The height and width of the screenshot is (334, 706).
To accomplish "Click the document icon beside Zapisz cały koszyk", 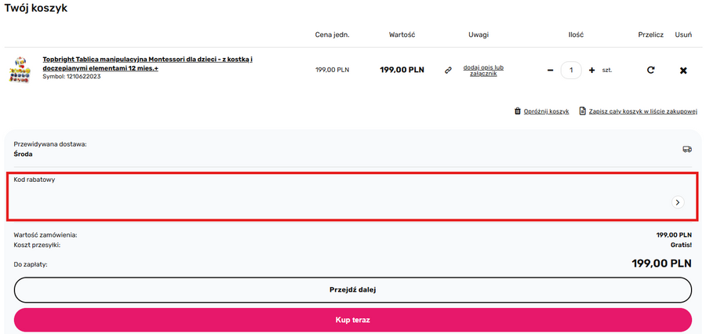I will pyautogui.click(x=583, y=111).
